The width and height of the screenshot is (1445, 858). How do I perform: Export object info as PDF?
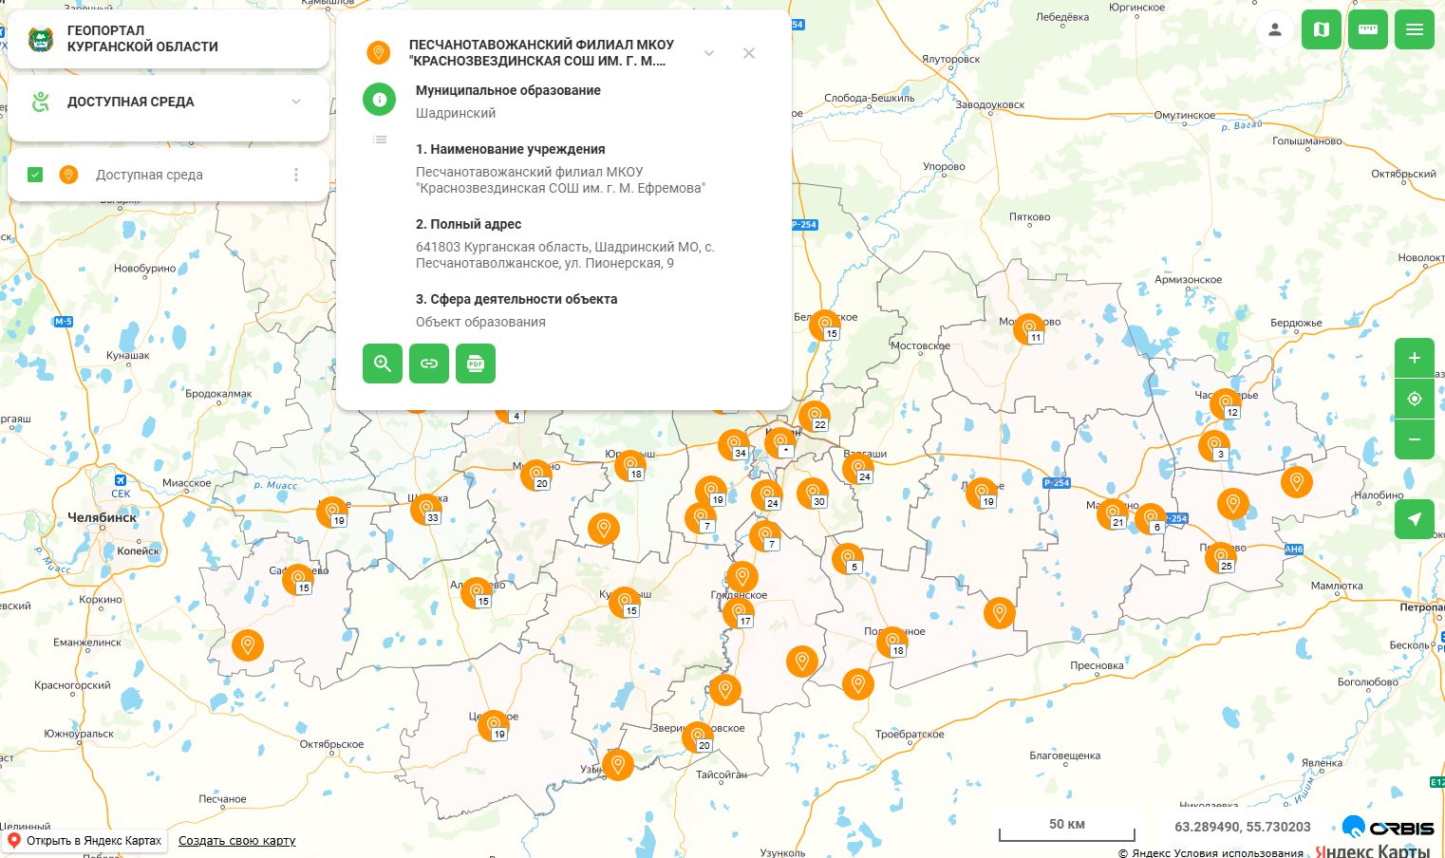click(476, 364)
